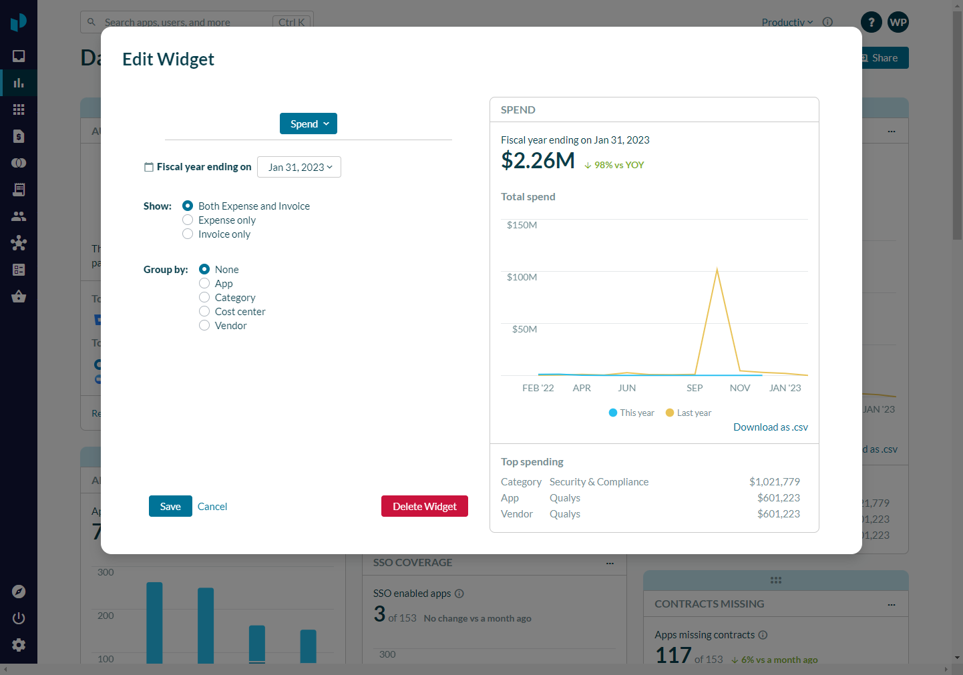Screen dimensions: 963x675
Task: Open the spend dollar document icon
Action: tap(19, 136)
